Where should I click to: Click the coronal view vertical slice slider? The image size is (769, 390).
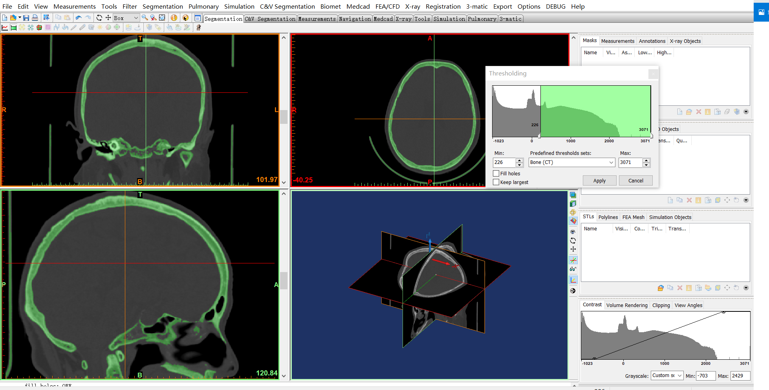(x=284, y=117)
